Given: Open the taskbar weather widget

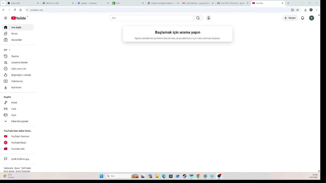Looking at the screenshot, I should pyautogui.click(x=9, y=176).
